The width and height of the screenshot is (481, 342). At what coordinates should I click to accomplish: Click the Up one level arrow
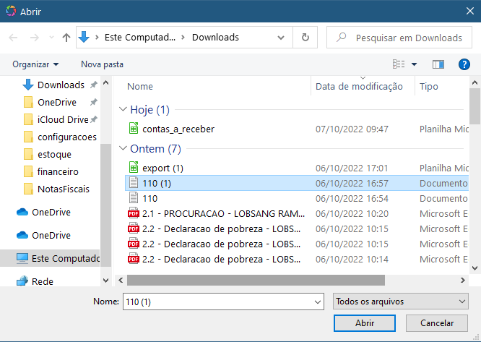tap(66, 38)
